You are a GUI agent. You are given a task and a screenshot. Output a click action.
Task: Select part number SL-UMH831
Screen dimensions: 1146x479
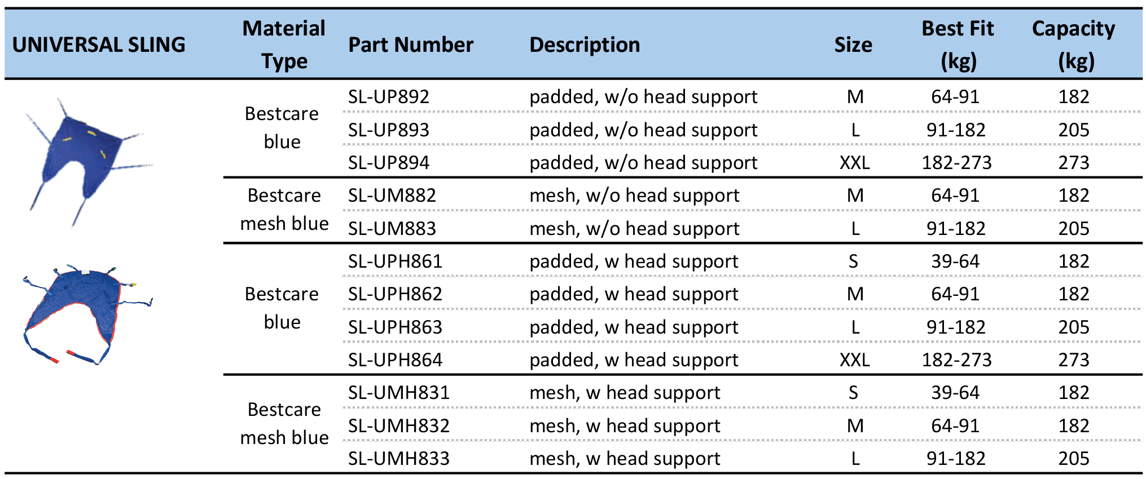click(399, 393)
